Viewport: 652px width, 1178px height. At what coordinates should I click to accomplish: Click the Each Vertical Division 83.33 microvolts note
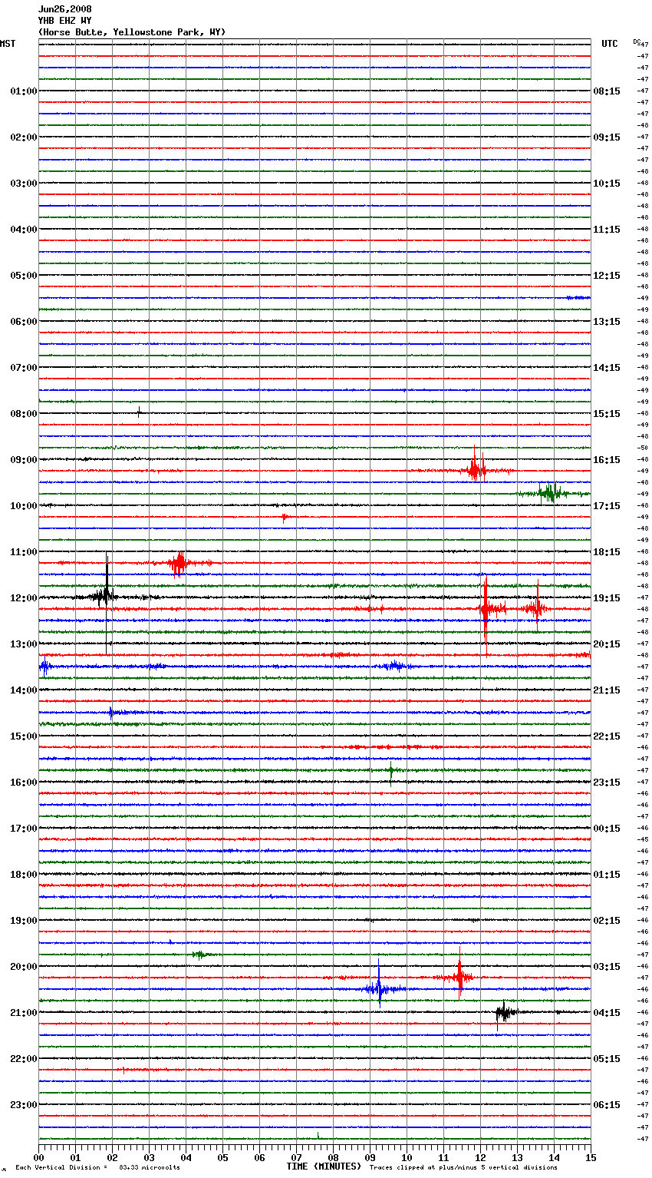point(97,1168)
